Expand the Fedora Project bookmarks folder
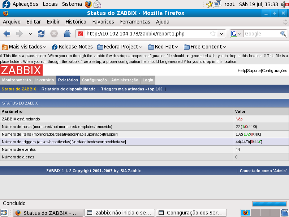Screen dimensions: 289x217 point(120,47)
